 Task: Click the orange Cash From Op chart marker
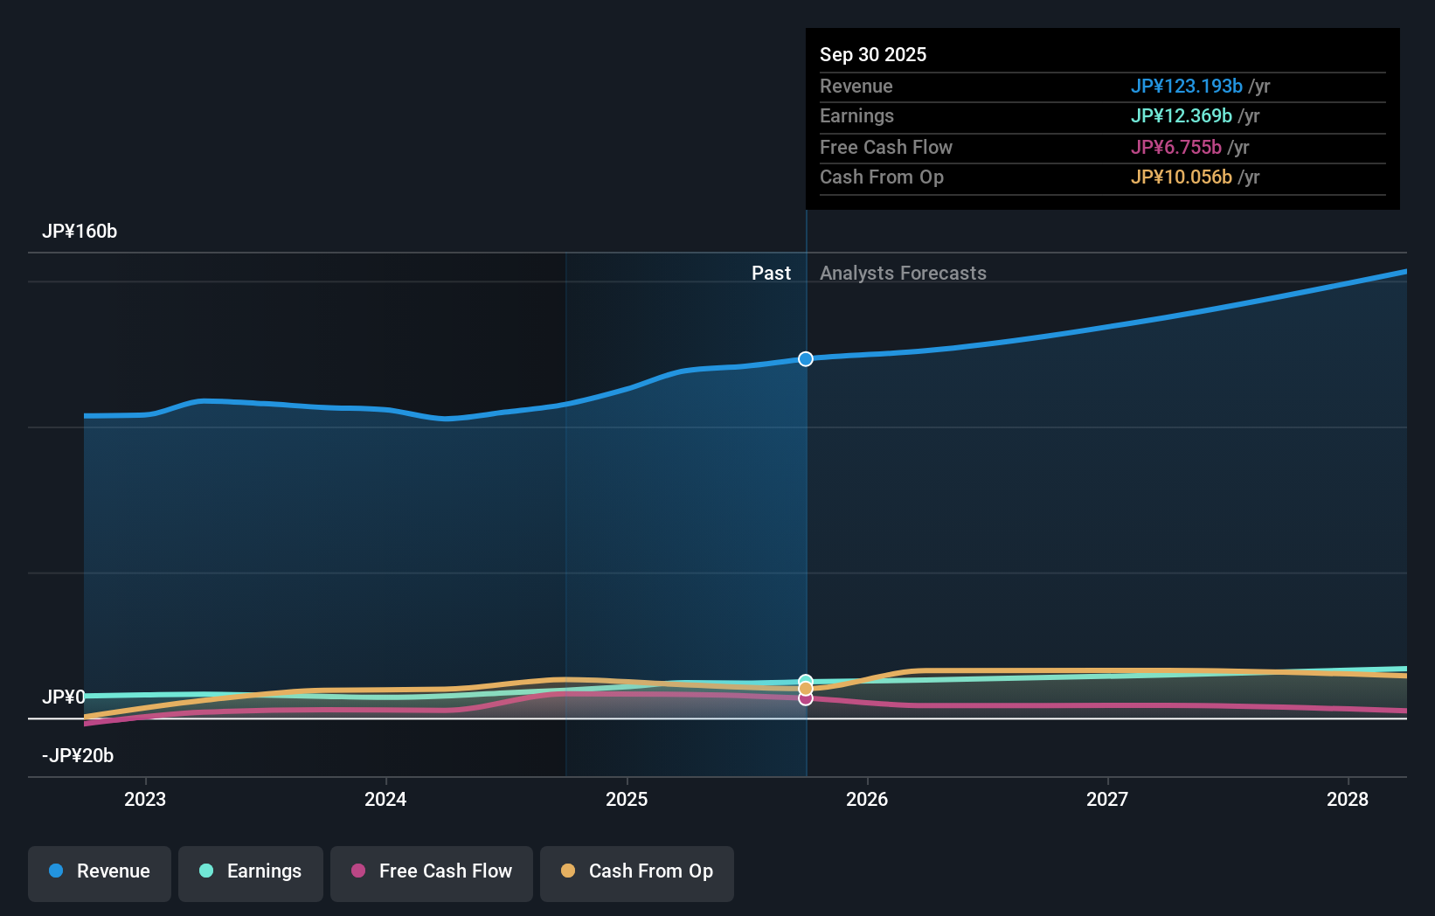(805, 690)
